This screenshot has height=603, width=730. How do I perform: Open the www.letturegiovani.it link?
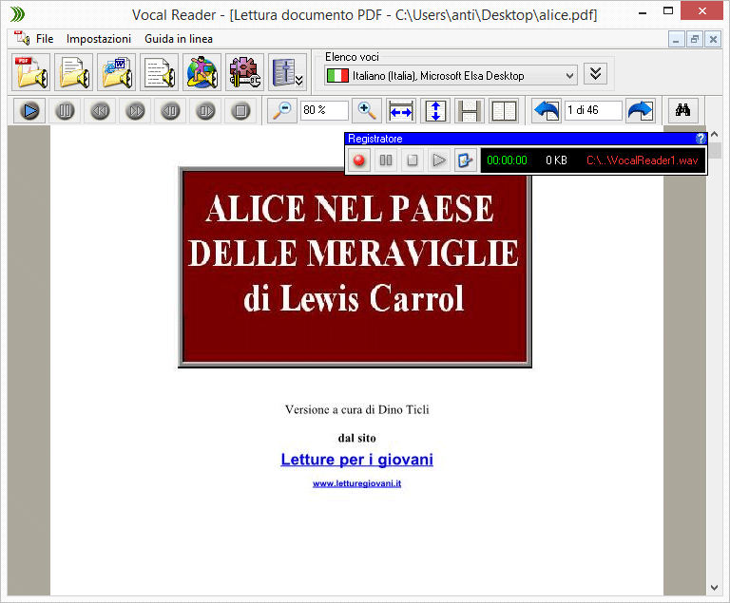[357, 483]
